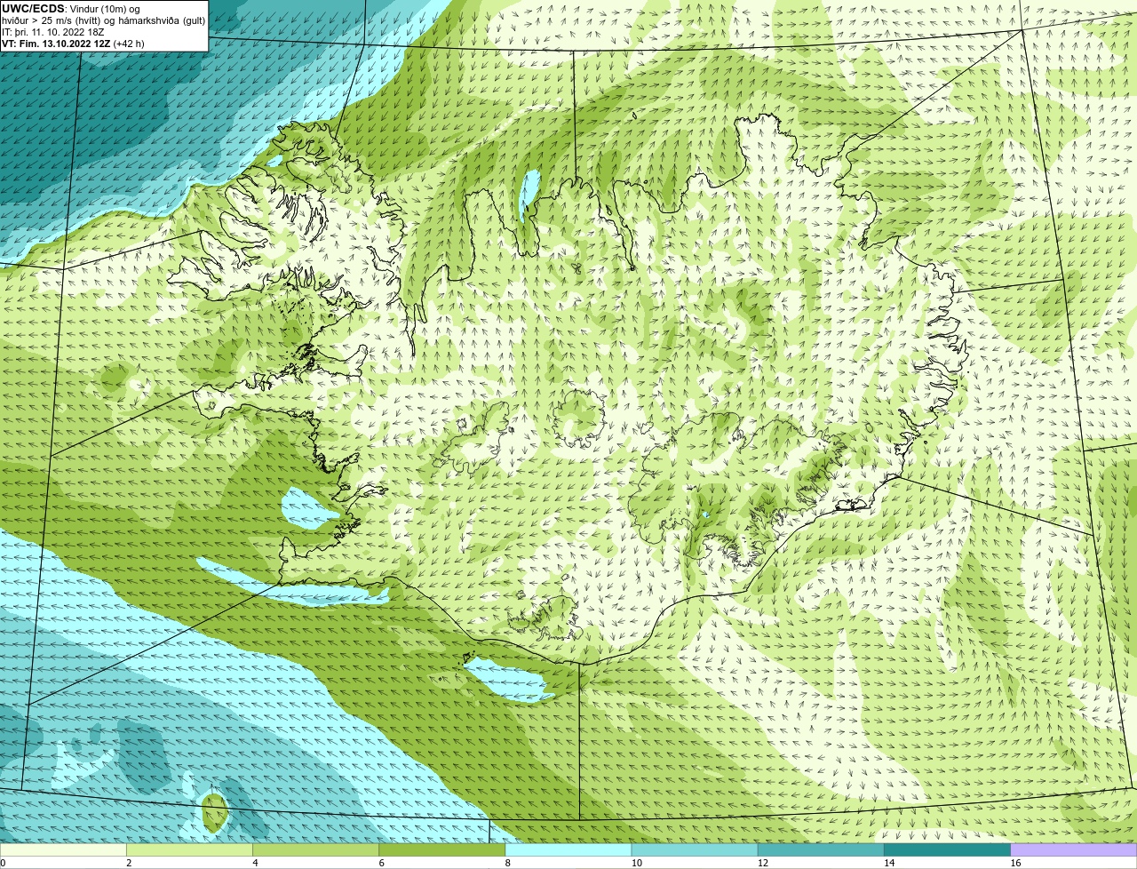Click the line 'hviður > 25 m/s (hvítt) og hámarkshviða (gult)'
The width and height of the screenshot is (1137, 869).
(x=104, y=20)
